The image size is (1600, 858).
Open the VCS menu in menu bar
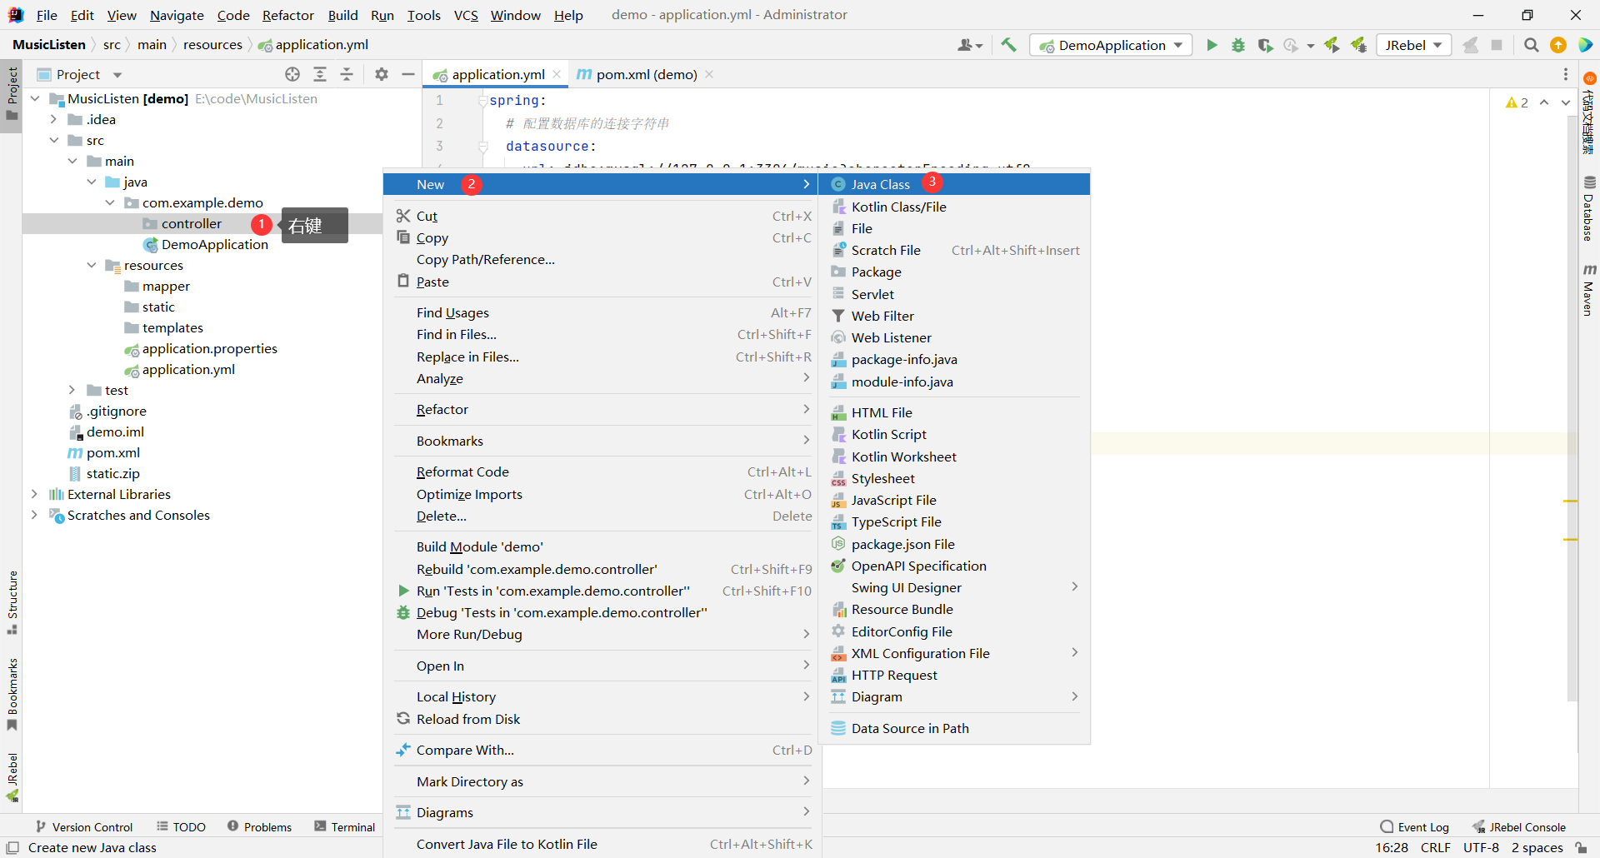[466, 15]
